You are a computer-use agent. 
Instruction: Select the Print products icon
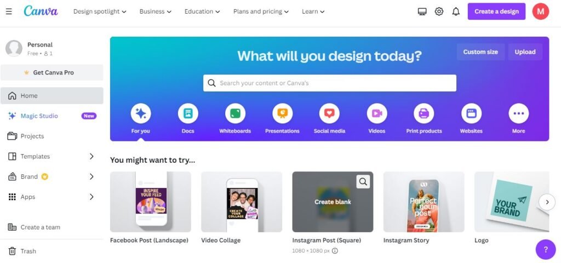coord(424,113)
